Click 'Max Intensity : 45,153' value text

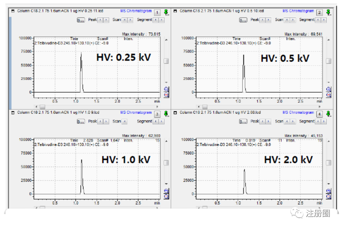tap(303, 135)
